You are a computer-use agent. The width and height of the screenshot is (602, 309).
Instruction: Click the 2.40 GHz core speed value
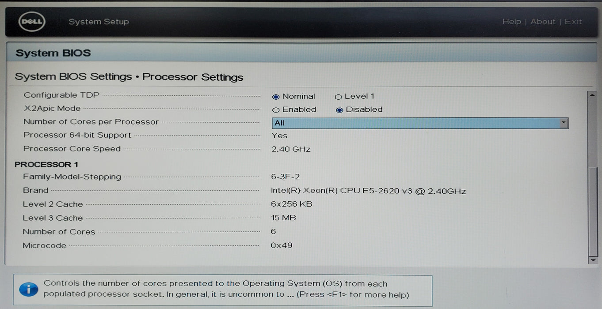[x=291, y=149]
